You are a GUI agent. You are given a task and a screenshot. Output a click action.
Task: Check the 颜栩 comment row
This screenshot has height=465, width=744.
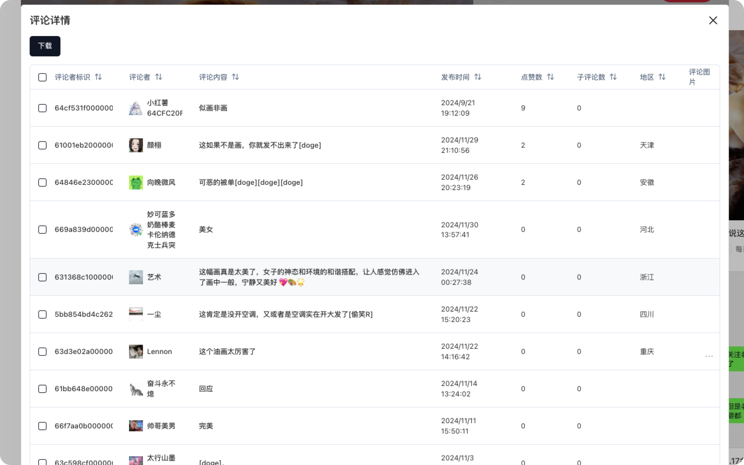tap(42, 145)
